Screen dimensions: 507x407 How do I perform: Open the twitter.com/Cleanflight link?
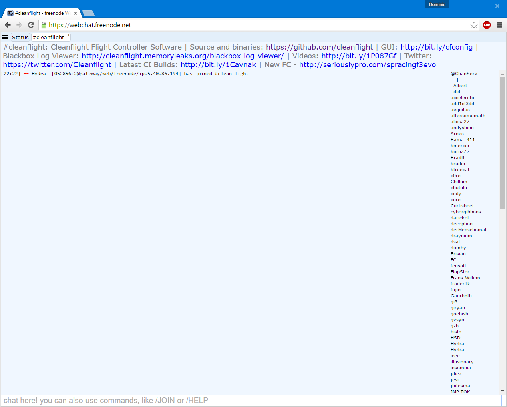[57, 65]
